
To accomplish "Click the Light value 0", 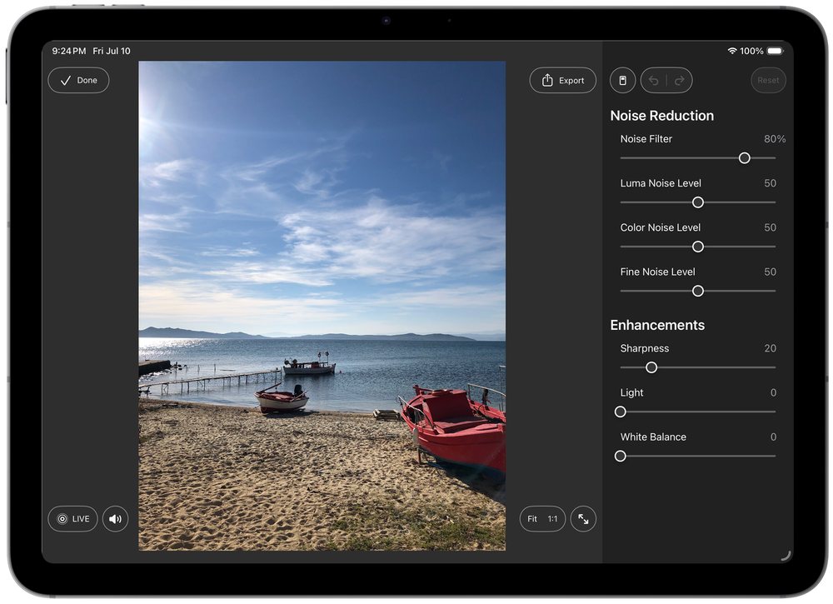I will click(774, 392).
